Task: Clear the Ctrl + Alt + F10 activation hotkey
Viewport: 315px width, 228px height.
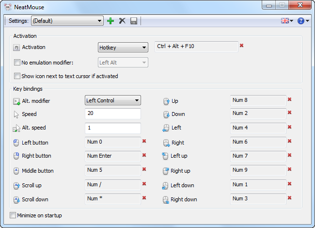Action: [x=241, y=46]
